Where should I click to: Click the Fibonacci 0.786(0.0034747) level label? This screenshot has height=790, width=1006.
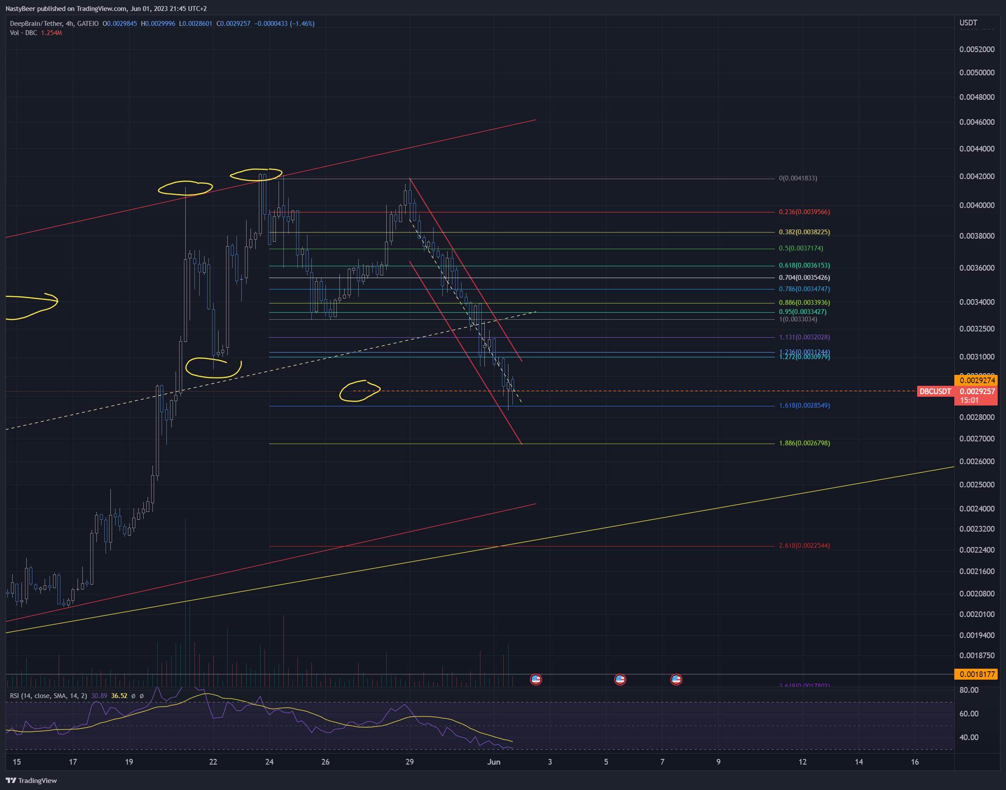click(x=805, y=289)
